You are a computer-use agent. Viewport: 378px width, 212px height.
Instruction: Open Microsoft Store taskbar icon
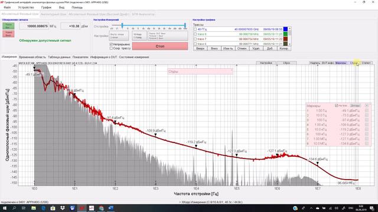(x=53, y=208)
